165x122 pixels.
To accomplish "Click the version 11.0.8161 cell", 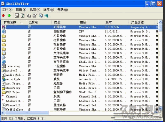I will (x=112, y=32).
